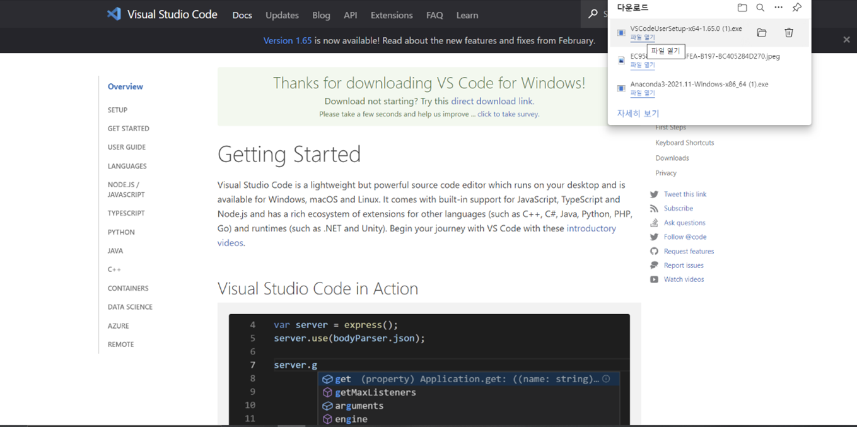Expand the AZURE sidebar section
Screen dimensions: 857x427
coord(118,326)
